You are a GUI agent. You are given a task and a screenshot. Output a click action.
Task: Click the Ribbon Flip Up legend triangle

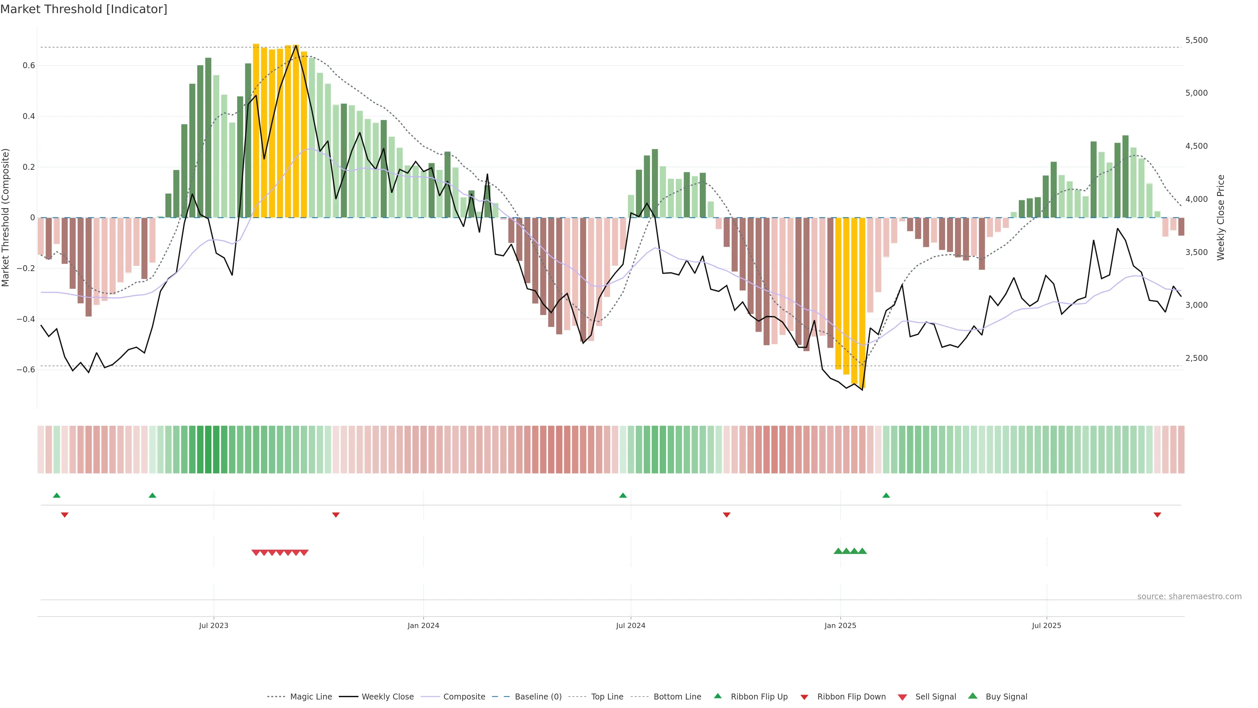[717, 696]
